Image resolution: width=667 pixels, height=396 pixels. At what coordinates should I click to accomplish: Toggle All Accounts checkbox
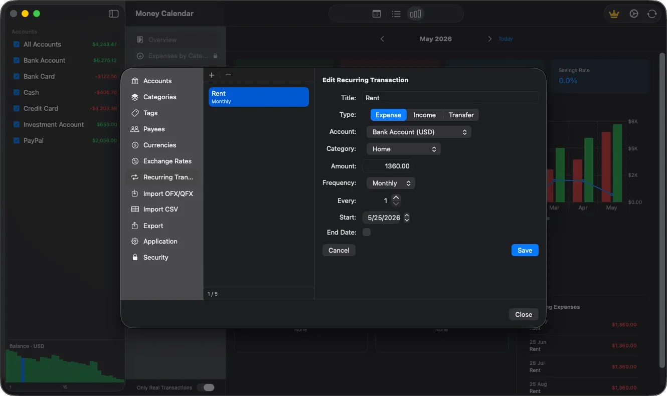(x=17, y=44)
